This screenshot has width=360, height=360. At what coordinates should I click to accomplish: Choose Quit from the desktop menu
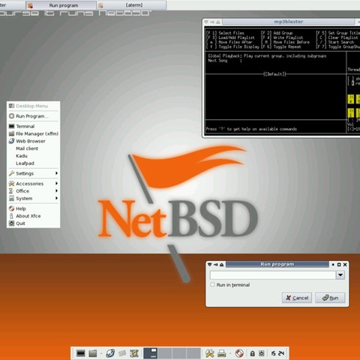tap(33, 223)
